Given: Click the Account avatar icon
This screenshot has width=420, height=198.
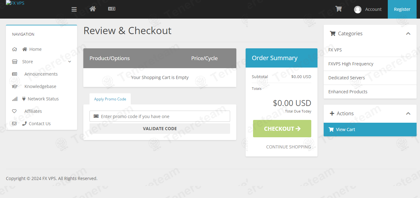Looking at the screenshot, I should click(x=358, y=10).
